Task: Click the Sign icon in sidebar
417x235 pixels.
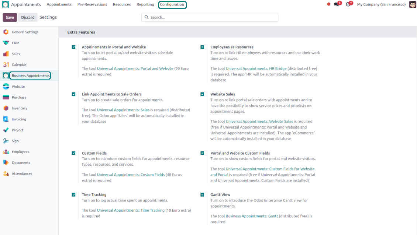Action: coord(6,141)
